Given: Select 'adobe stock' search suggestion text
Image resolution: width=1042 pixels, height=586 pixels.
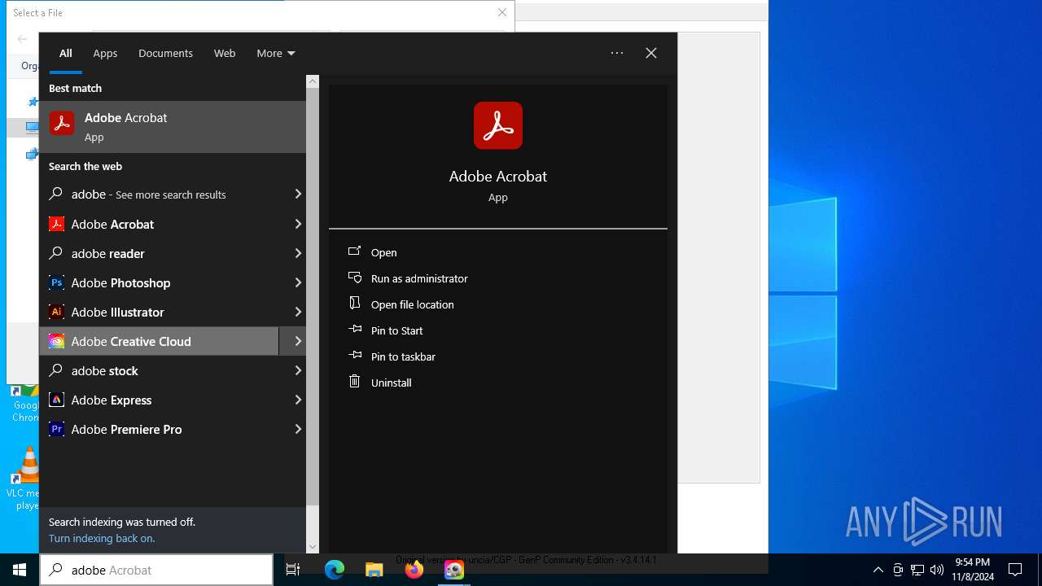Looking at the screenshot, I should [105, 370].
